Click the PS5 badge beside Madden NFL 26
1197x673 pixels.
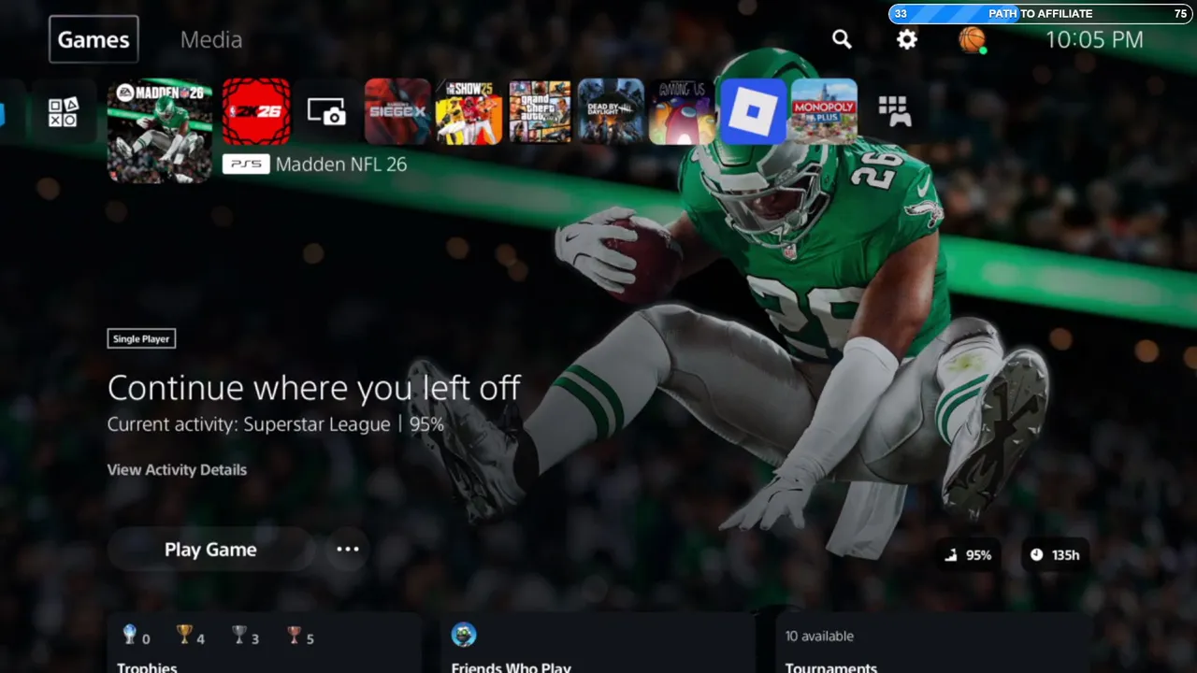coord(247,165)
